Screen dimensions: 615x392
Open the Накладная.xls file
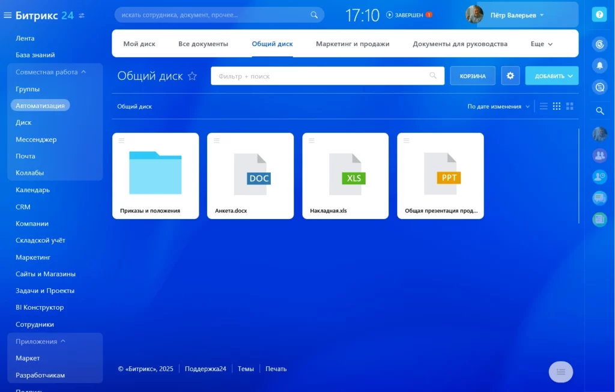tap(345, 175)
